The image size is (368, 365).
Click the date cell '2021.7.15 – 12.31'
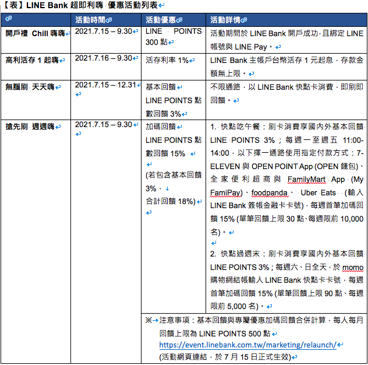(105, 85)
